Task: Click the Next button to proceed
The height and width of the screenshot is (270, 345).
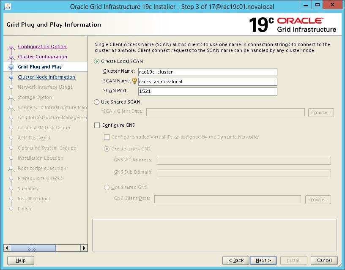Action: [263, 260]
